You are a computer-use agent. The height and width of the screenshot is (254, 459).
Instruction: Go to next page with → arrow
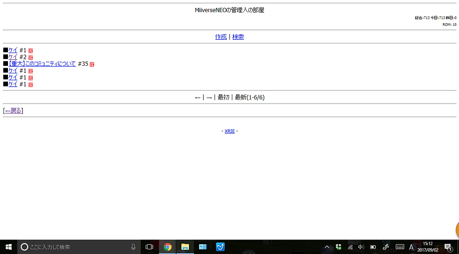[209, 98]
